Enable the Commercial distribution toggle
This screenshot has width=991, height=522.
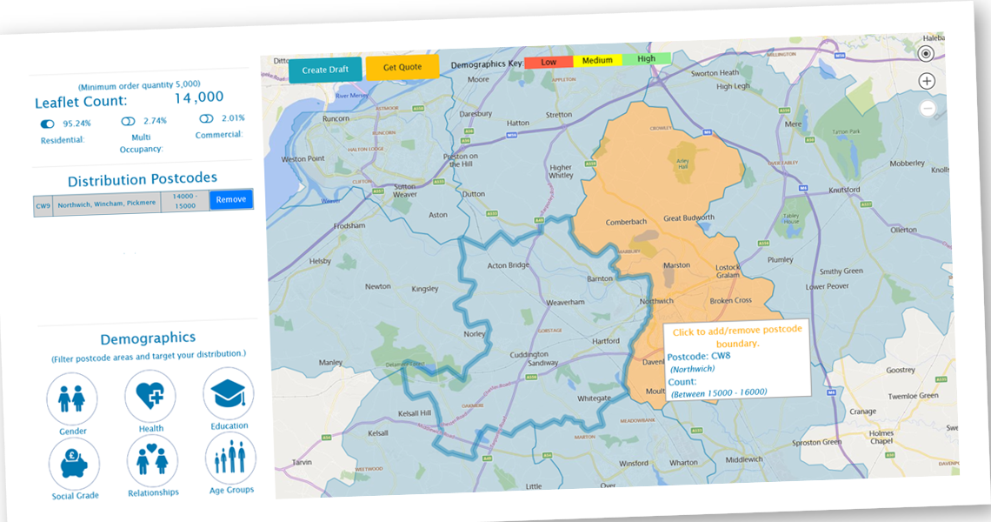(x=205, y=118)
